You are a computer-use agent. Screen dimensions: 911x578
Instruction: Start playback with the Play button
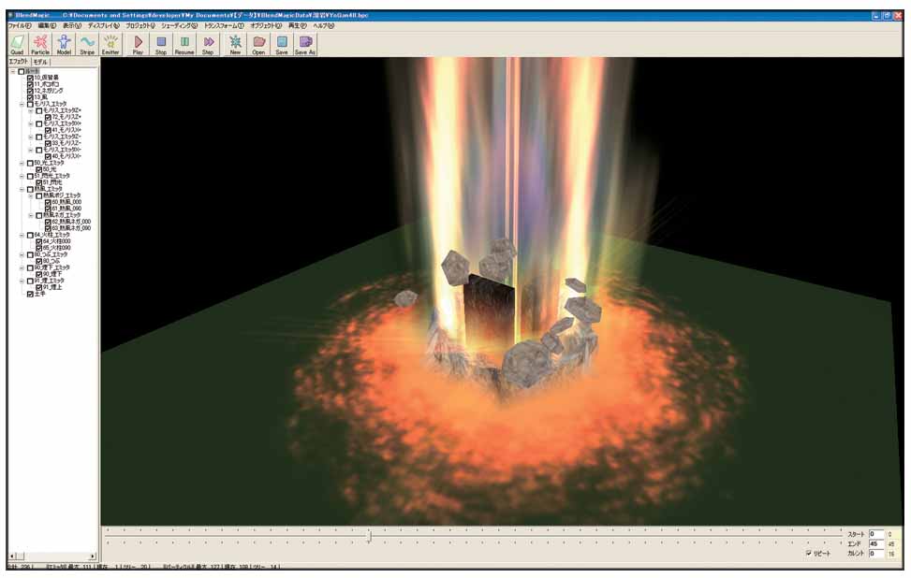[x=138, y=44]
